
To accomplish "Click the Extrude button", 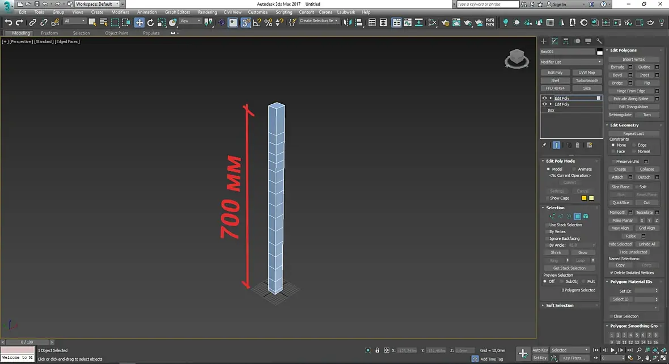I will pyautogui.click(x=617, y=67).
